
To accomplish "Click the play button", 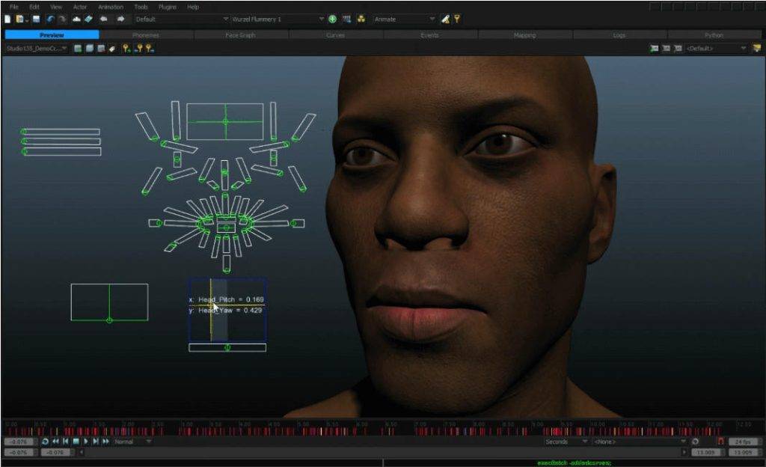I will (86, 441).
